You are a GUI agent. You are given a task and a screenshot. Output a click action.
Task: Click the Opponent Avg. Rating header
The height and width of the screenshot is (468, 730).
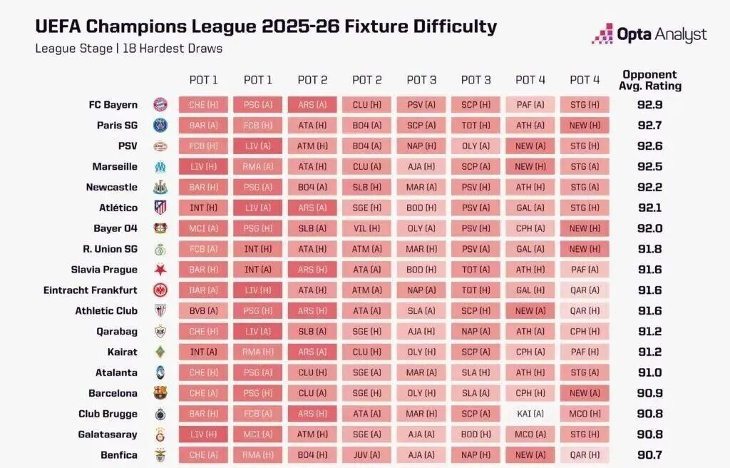coord(649,80)
